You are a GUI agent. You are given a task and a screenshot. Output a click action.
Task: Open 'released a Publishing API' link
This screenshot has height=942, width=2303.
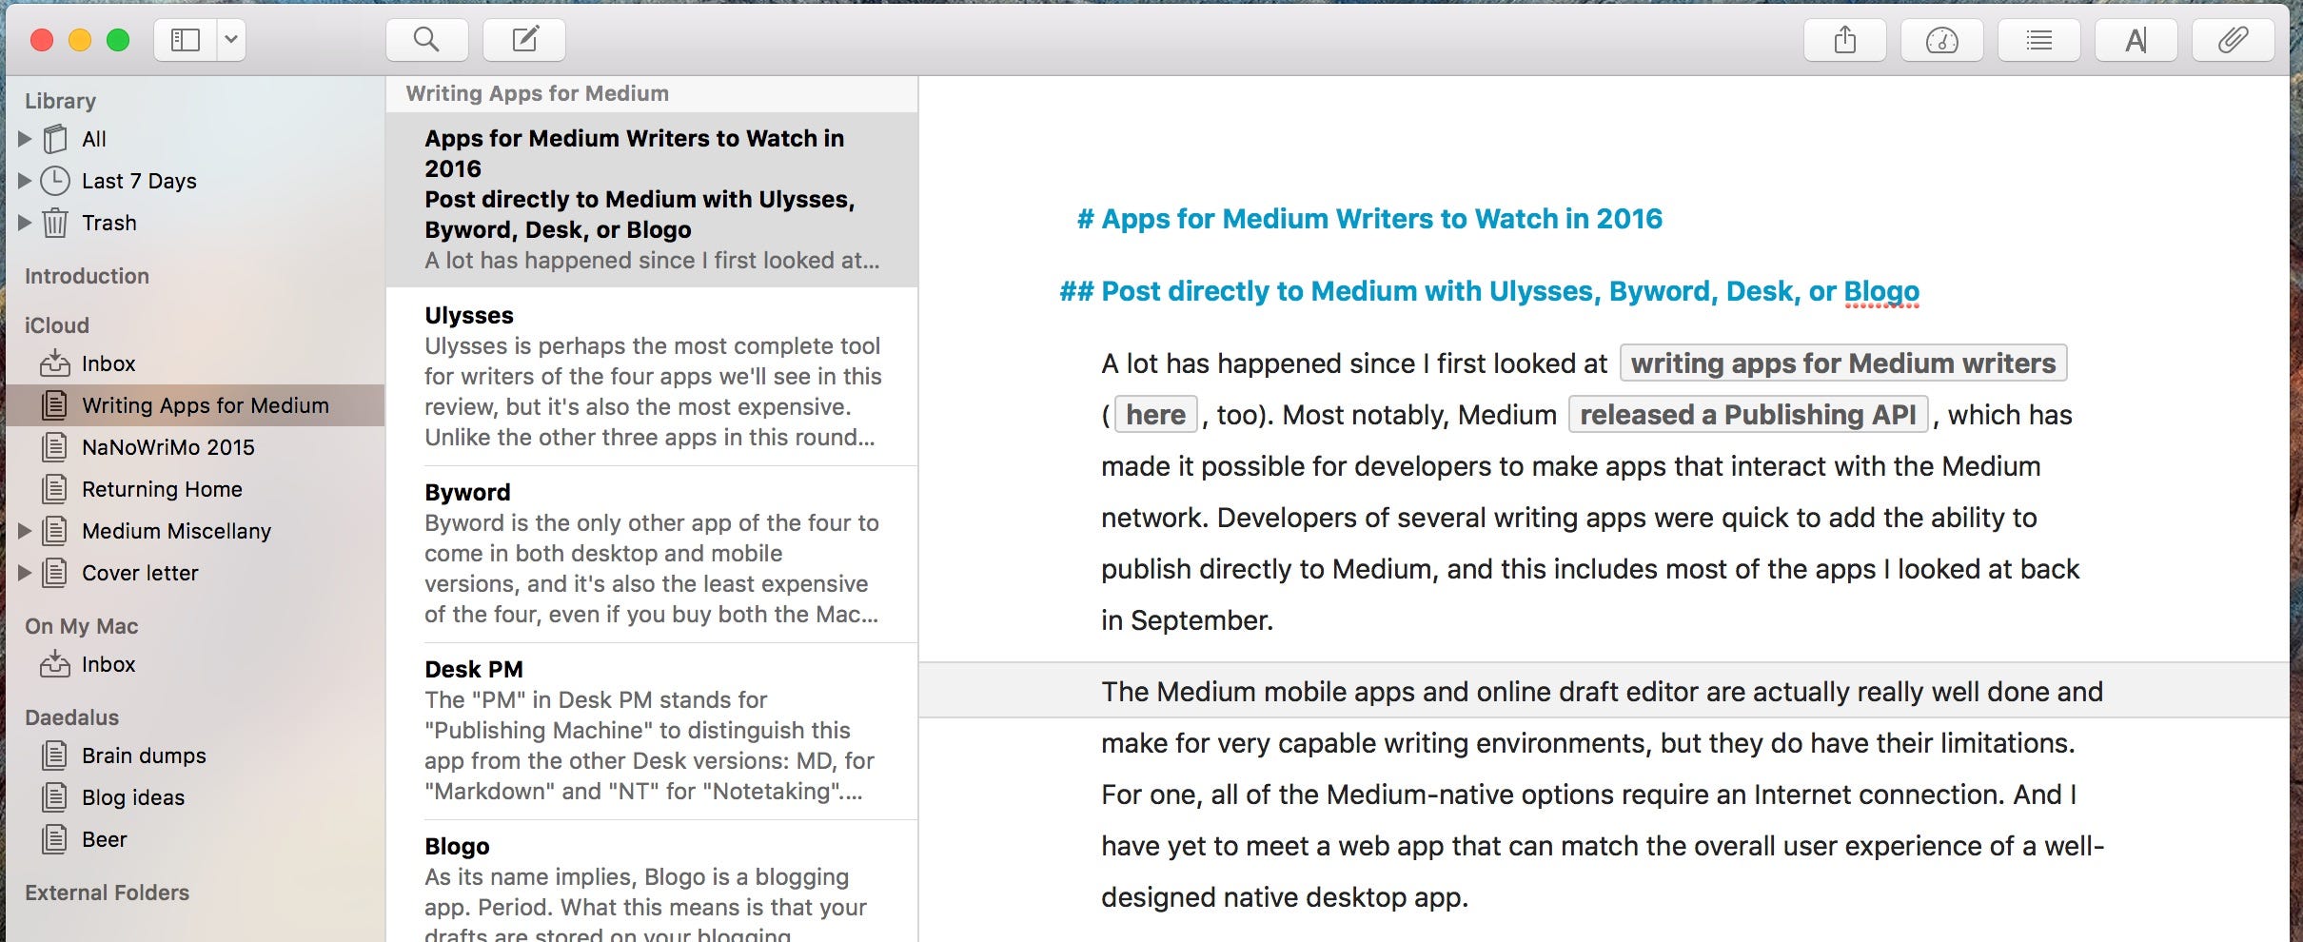1748,414
